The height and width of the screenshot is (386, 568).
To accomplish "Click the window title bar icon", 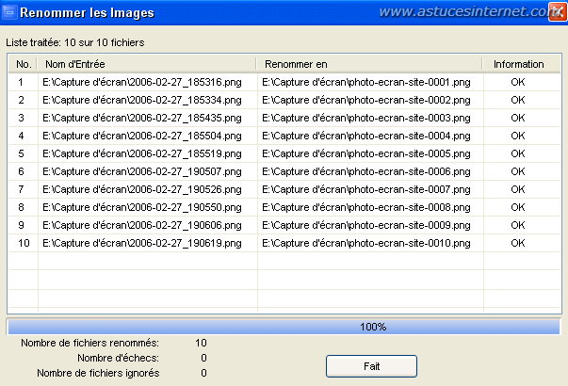I will pyautogui.click(x=9, y=13).
